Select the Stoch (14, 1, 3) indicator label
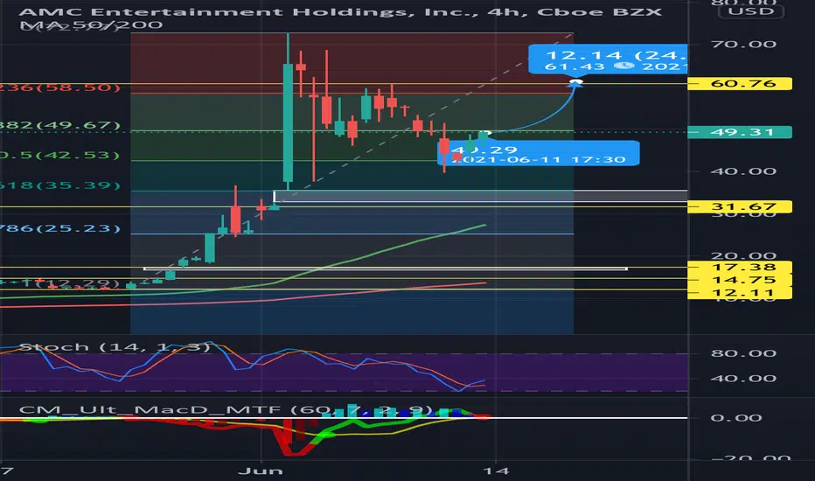 (115, 347)
